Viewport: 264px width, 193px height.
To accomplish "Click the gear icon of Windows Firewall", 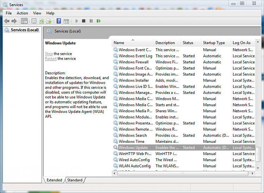I will [x=115, y=62].
